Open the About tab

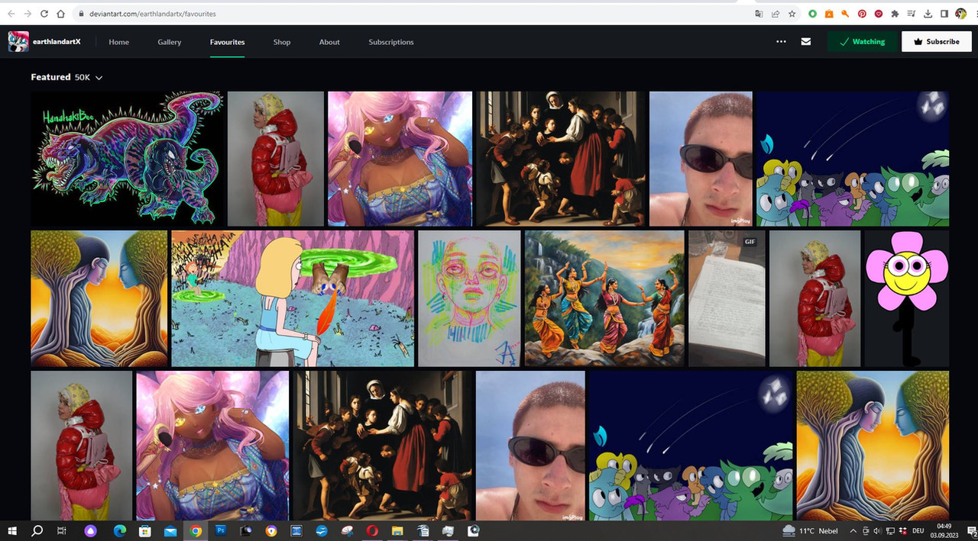coord(329,42)
